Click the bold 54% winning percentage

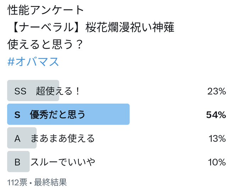[x=216, y=115]
